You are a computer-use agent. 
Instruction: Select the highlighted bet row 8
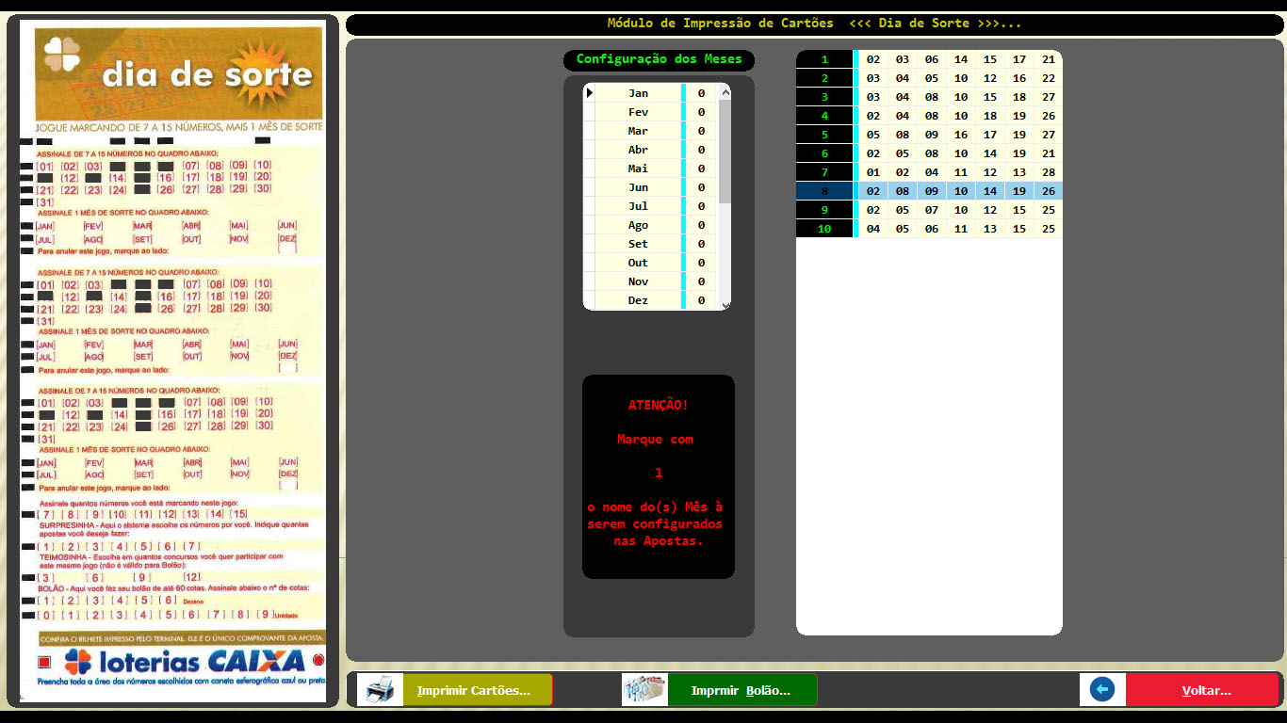tap(824, 191)
